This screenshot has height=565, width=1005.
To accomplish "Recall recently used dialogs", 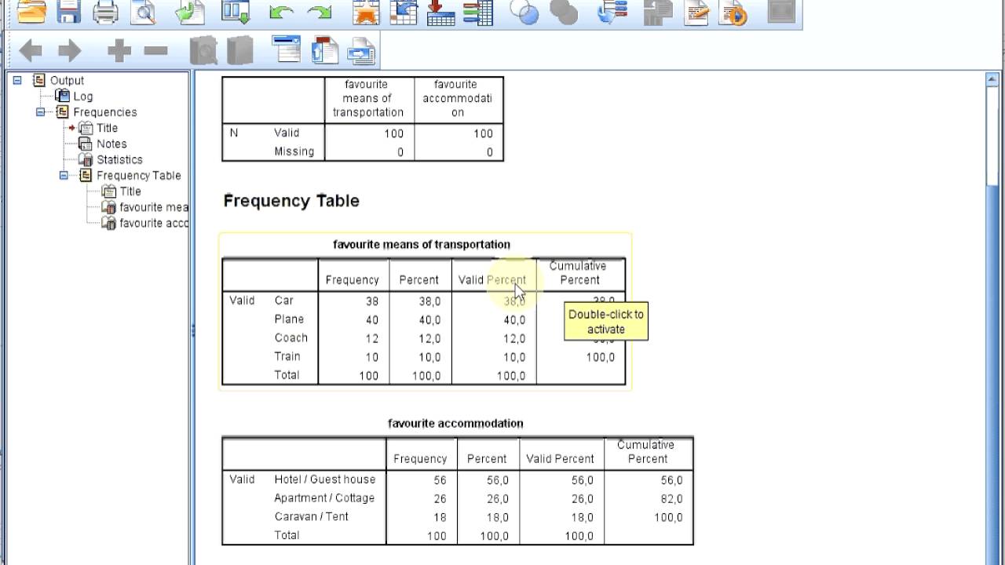I will coord(235,11).
